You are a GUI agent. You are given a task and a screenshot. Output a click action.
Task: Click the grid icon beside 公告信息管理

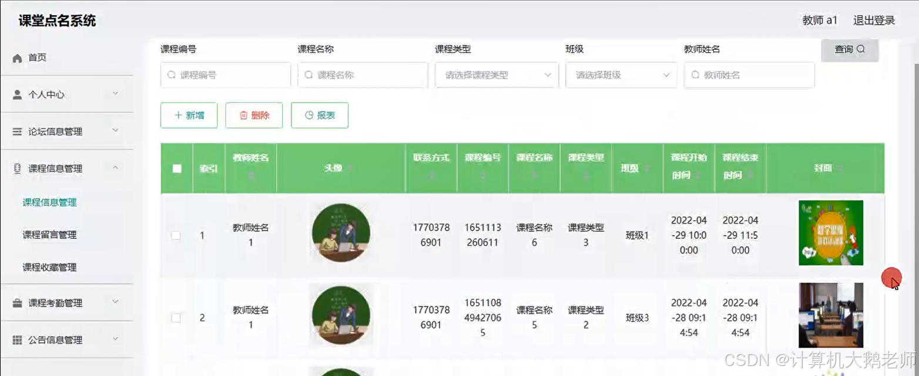(x=17, y=340)
